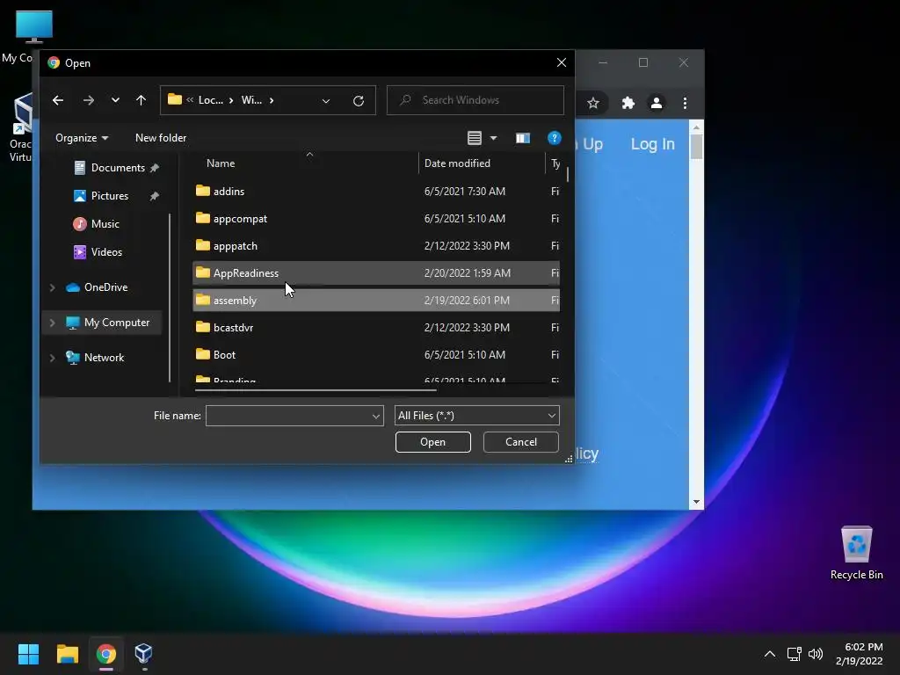Change view with the view layout icon
Viewport: 900px width, 675px height.
(475, 138)
